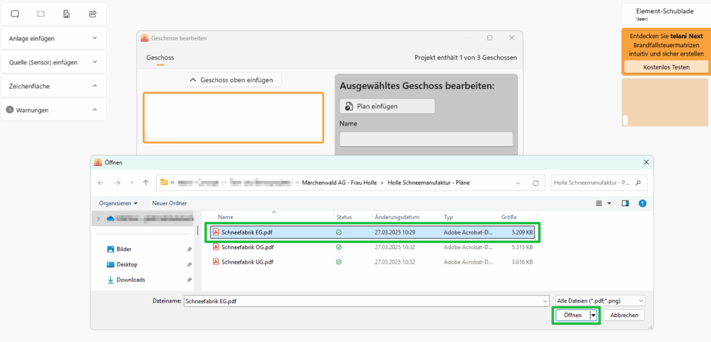Expand the Anlage einfügen panel
711x342 pixels.
[53, 38]
